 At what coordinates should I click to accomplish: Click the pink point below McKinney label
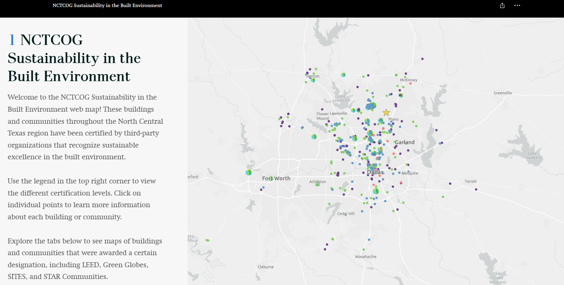[410, 83]
